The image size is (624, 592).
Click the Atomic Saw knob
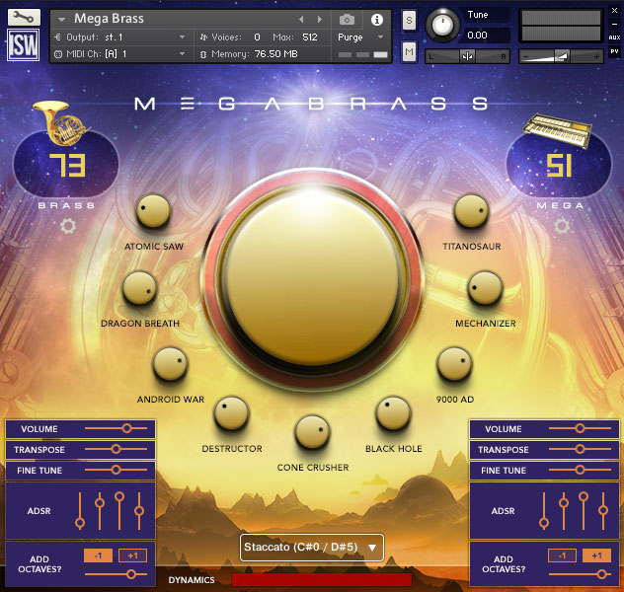pyautogui.click(x=153, y=211)
